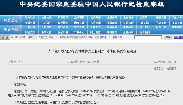Go to the 金融研究 page
This screenshot has width=183, height=105.
(112, 23)
